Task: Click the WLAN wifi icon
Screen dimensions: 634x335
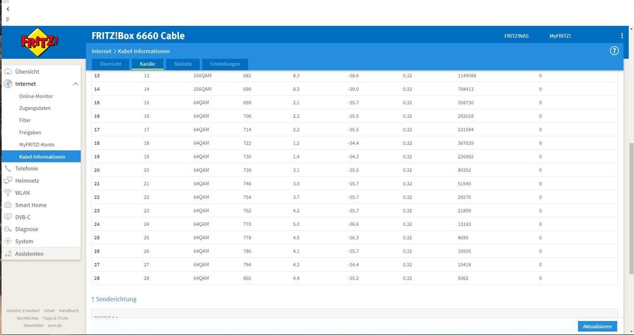Action: point(8,193)
